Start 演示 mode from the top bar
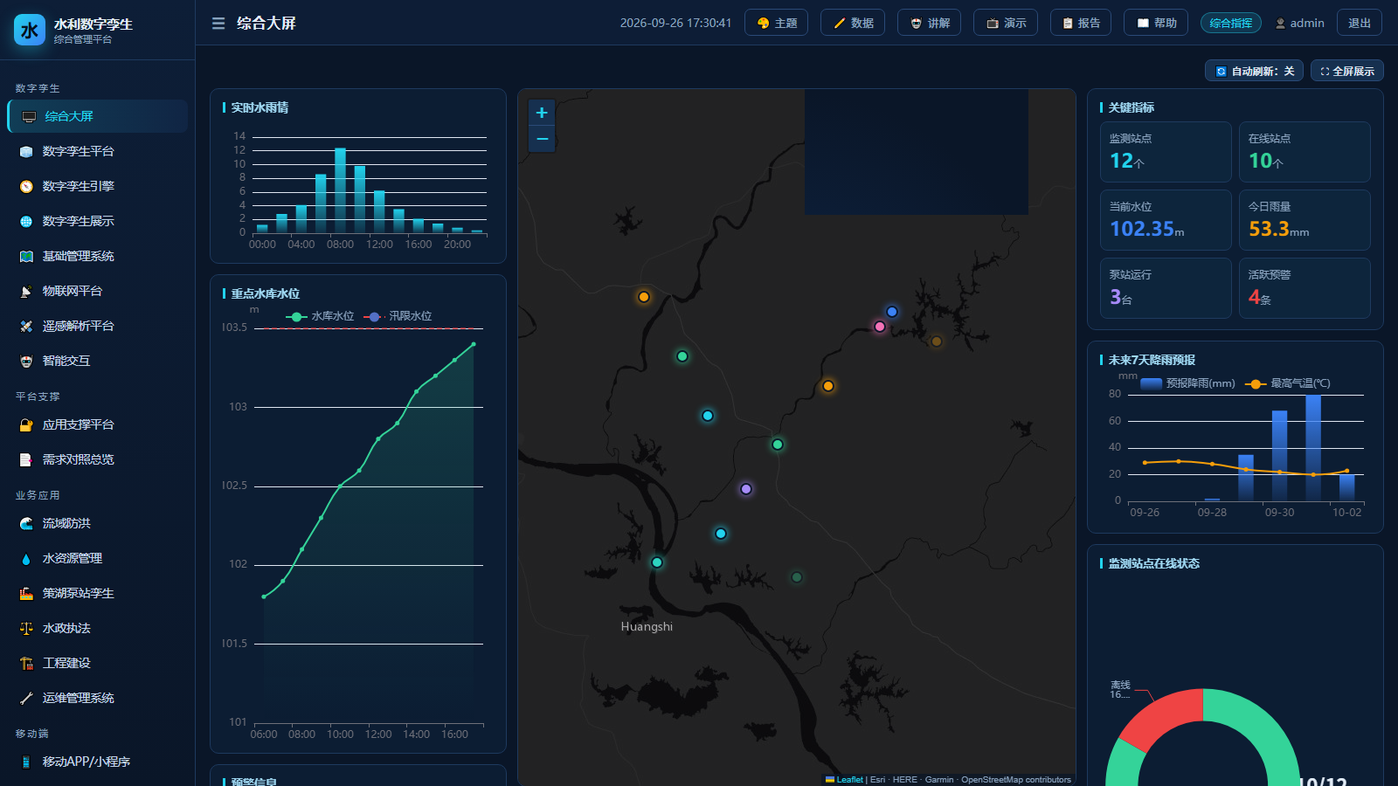The image size is (1398, 786). 1006,23
